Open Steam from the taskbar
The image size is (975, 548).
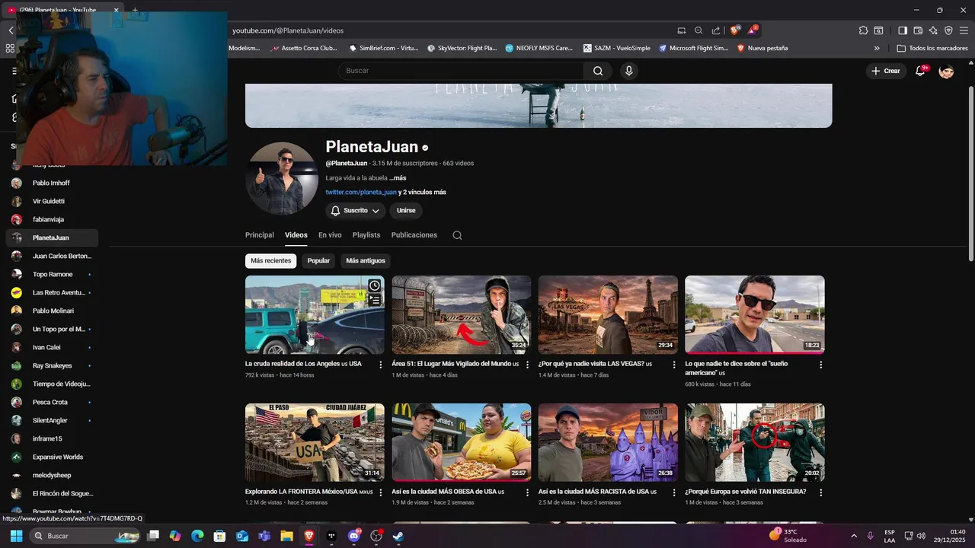tap(398, 536)
